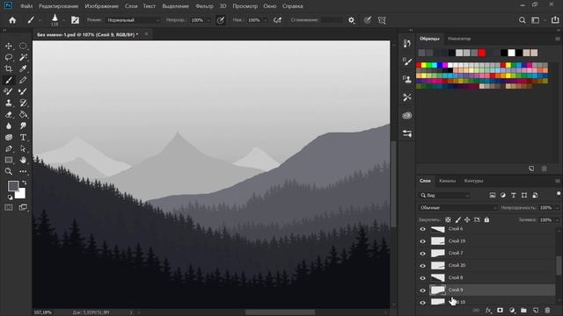Select the Lasso tool
563x316 pixels.
pos(9,57)
